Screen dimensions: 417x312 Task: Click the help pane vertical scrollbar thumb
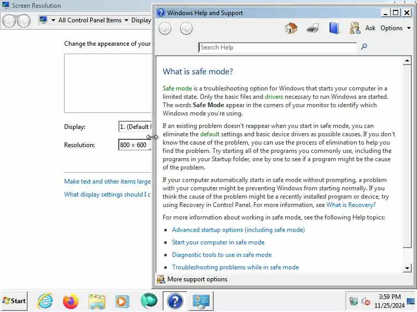click(407, 157)
